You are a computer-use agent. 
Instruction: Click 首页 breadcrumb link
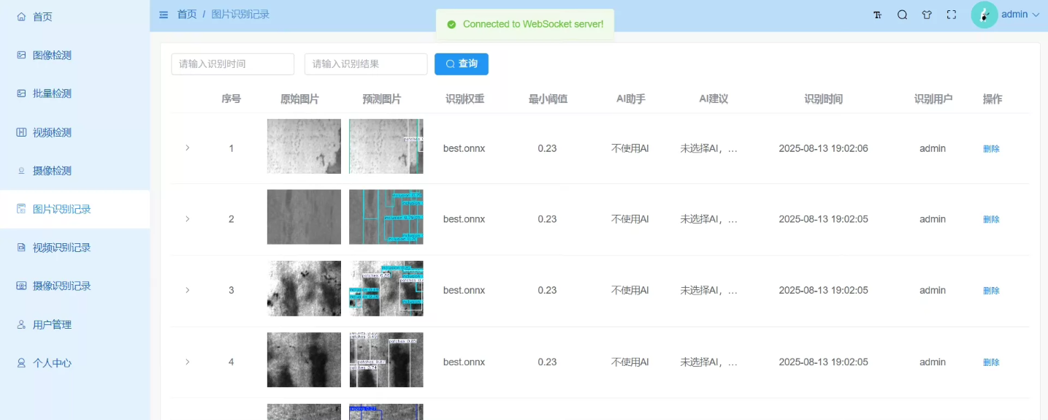point(187,15)
